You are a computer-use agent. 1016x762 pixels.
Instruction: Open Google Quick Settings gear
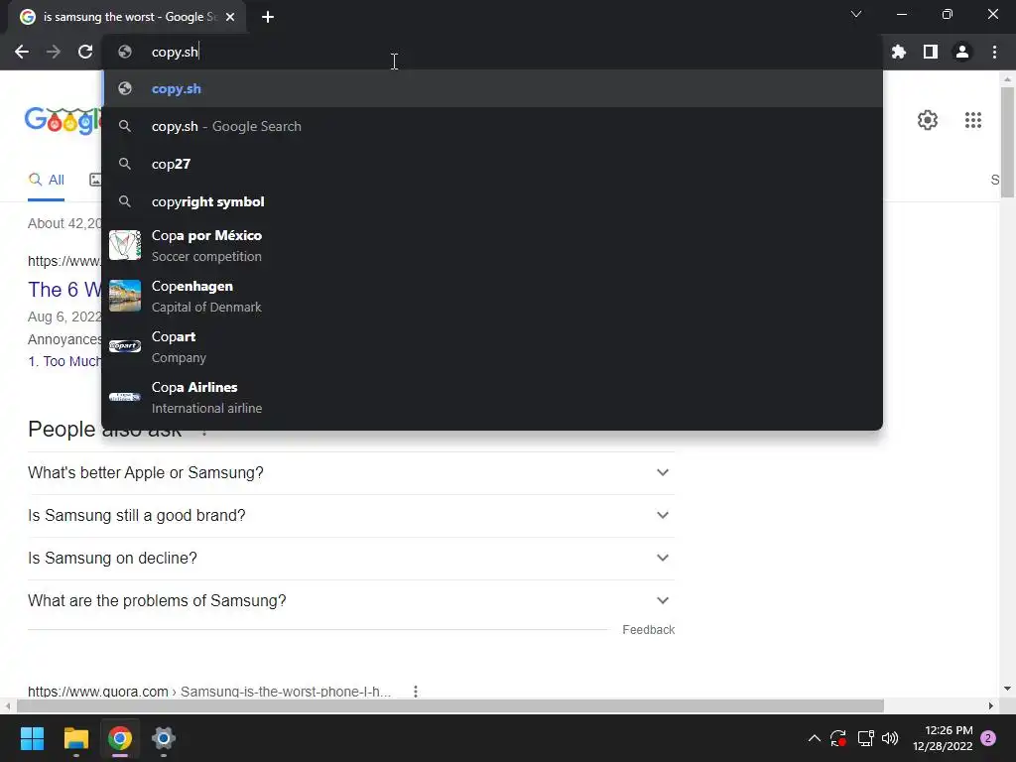tap(928, 120)
